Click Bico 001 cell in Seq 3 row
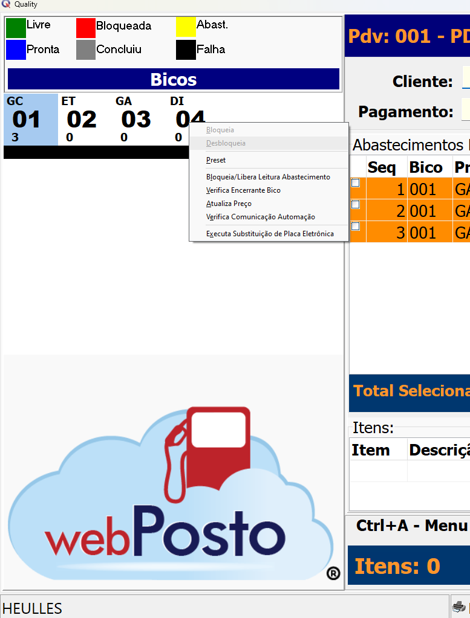This screenshot has width=470, height=618. [429, 232]
